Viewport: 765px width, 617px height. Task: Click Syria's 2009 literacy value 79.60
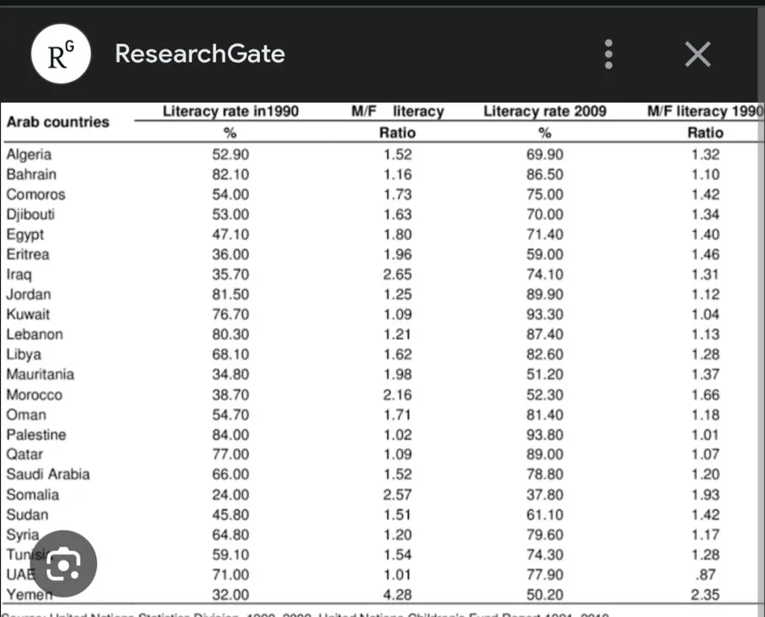(545, 535)
